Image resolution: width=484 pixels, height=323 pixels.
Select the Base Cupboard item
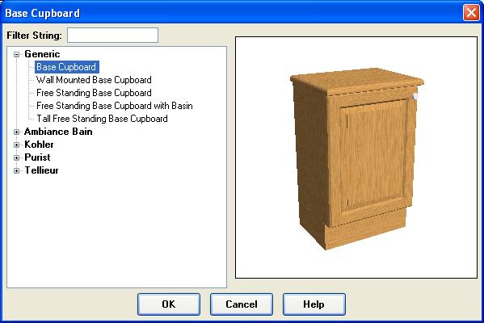pos(67,67)
